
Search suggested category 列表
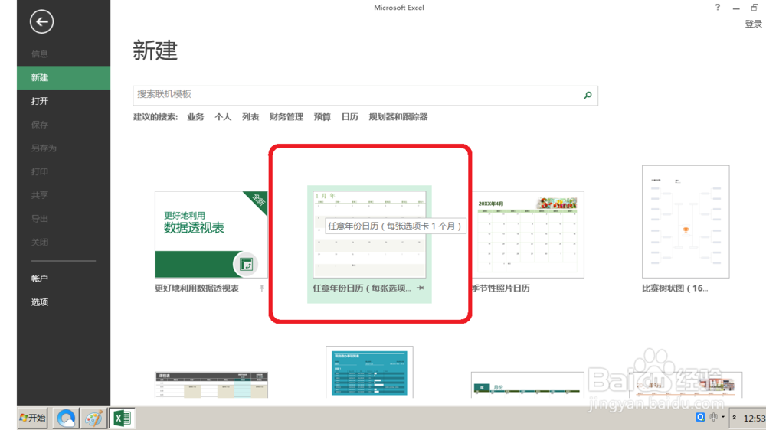(250, 116)
